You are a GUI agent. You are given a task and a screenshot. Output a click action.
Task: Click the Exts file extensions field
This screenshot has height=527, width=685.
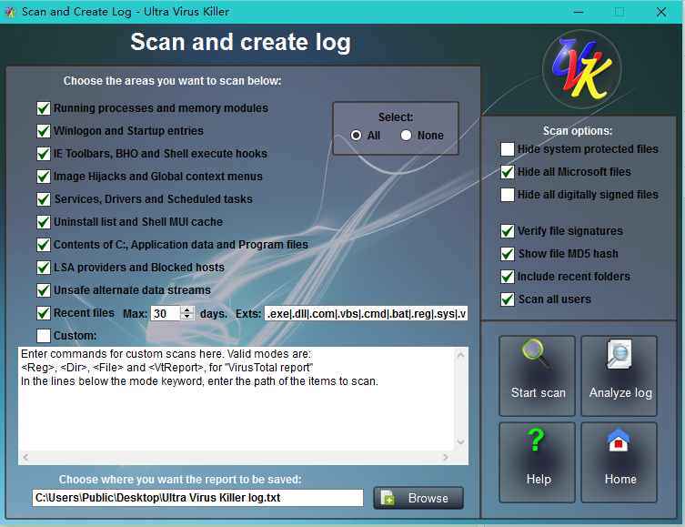tap(366, 313)
